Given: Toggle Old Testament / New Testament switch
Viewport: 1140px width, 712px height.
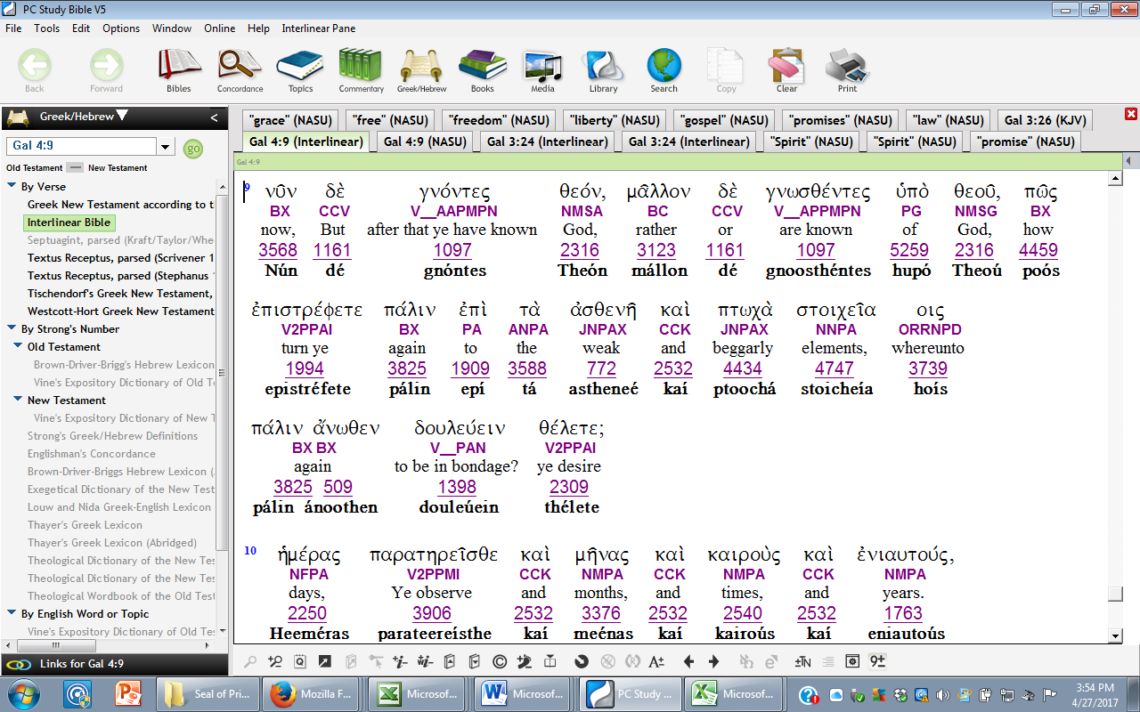Looking at the screenshot, I should pyautogui.click(x=76, y=167).
